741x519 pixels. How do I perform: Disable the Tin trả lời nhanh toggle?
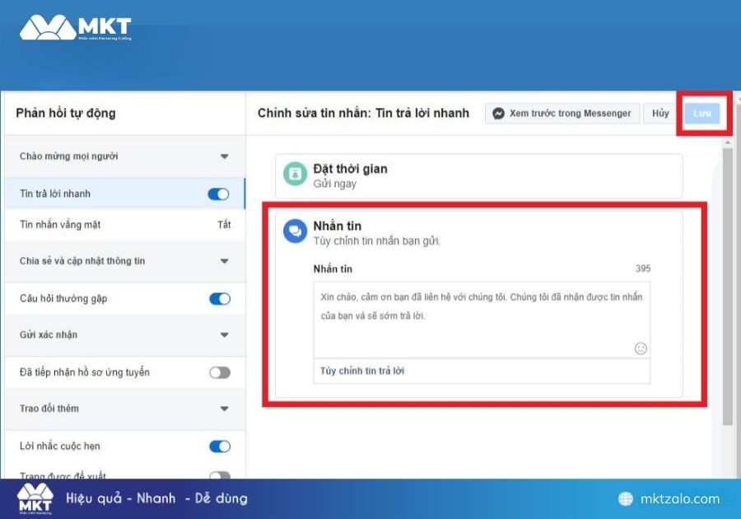pos(218,194)
